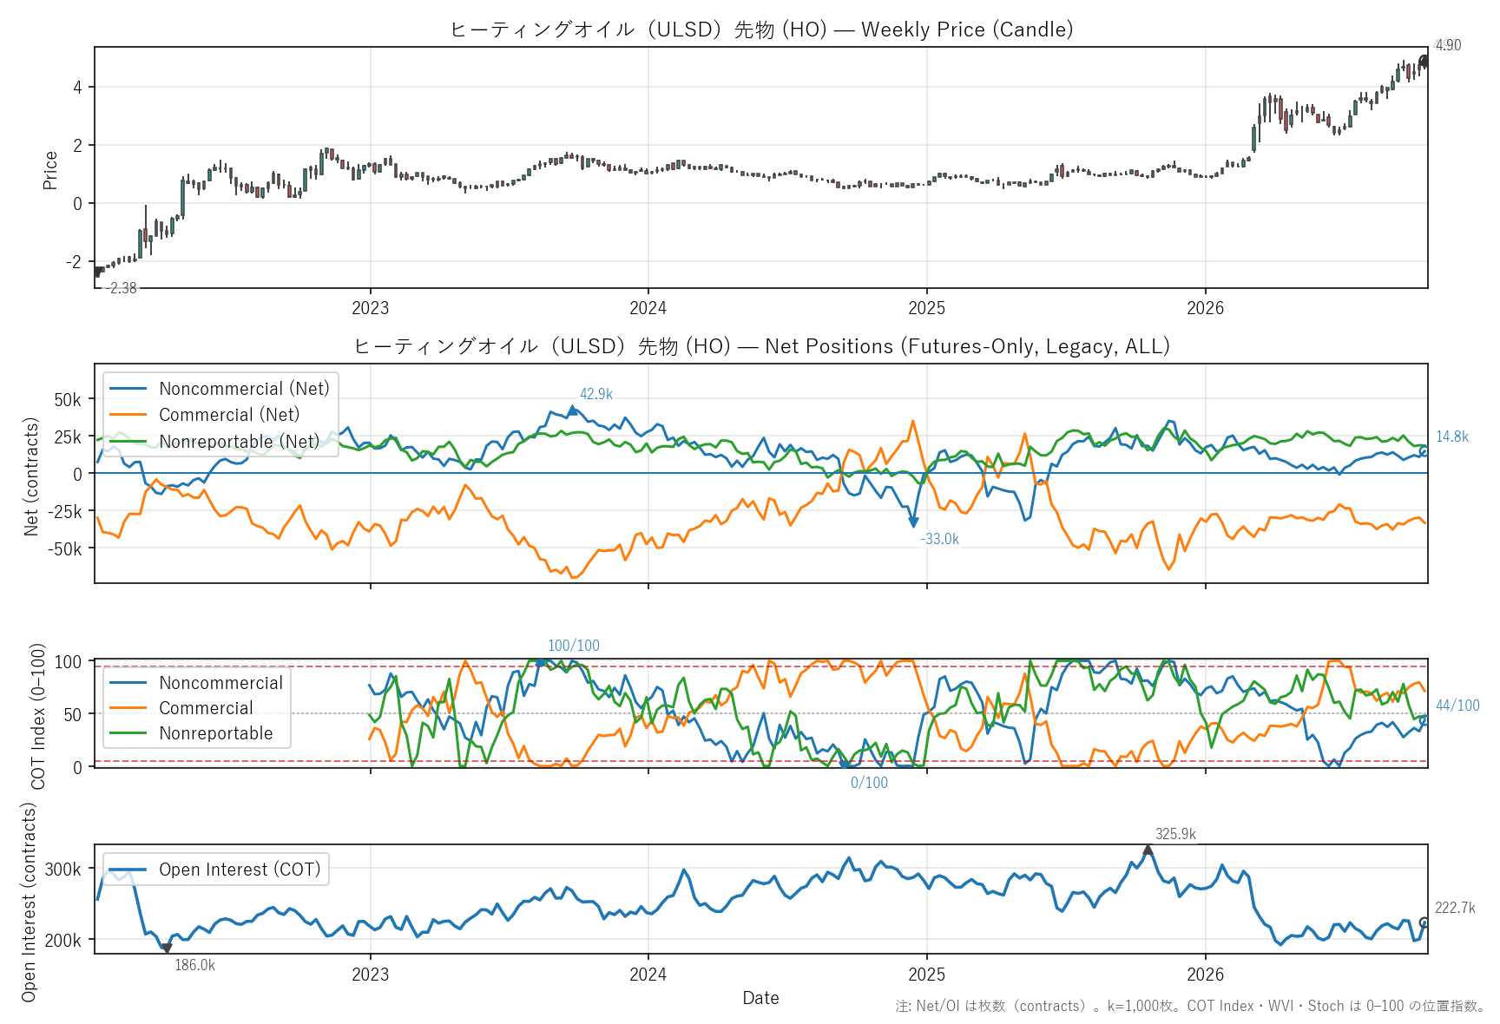1500x1024 pixels.
Task: Select Nonreportable (Net) legend entry
Action: (214, 441)
